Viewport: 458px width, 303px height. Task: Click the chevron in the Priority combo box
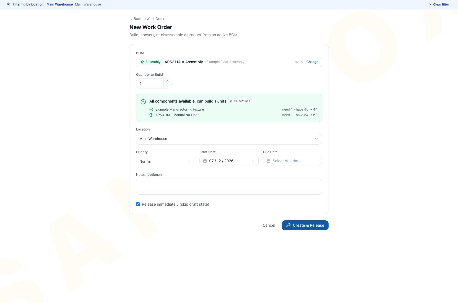point(189,161)
